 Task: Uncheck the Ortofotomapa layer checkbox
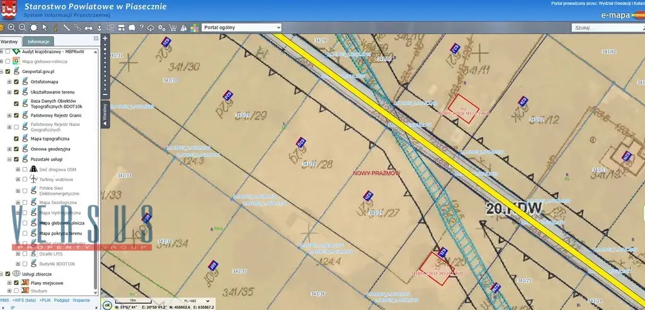pyautogui.click(x=16, y=82)
